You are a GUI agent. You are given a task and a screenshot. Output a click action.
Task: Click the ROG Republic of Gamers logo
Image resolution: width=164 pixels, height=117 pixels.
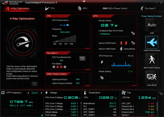click(12, 3)
